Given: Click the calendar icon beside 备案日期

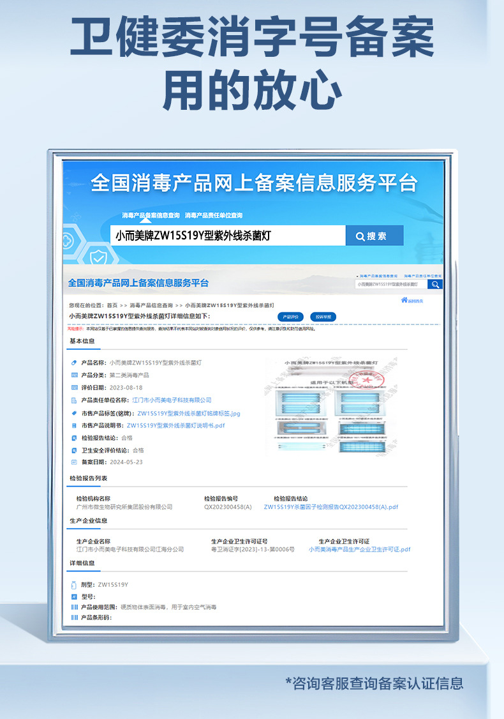Looking at the screenshot, I should point(74,462).
